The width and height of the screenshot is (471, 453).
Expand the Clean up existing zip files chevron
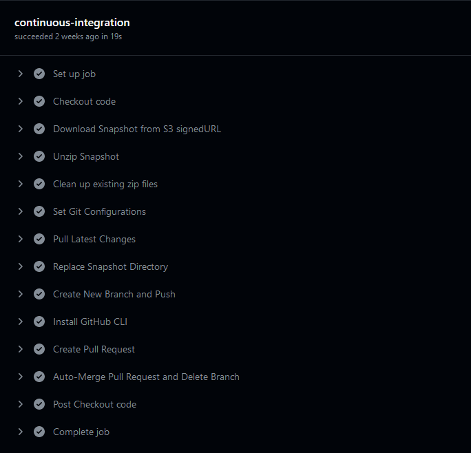click(21, 184)
